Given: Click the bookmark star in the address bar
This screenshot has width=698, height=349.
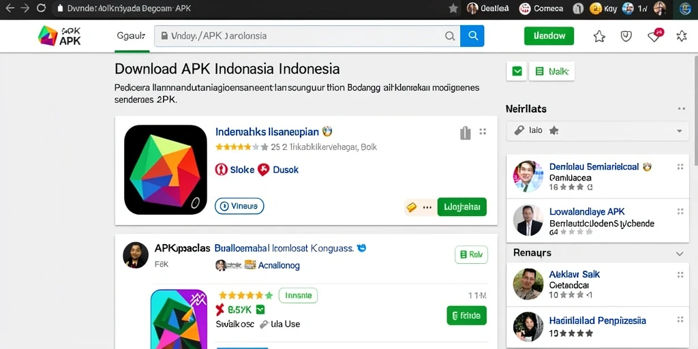Looking at the screenshot, I should point(453,8).
